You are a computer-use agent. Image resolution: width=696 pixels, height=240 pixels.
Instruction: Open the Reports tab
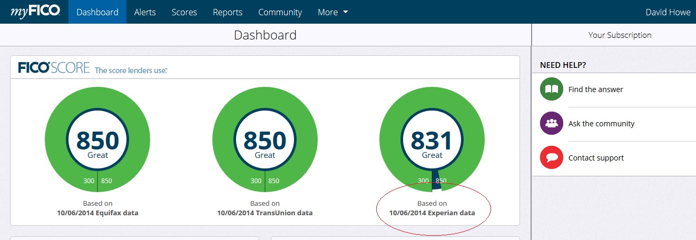(x=228, y=12)
